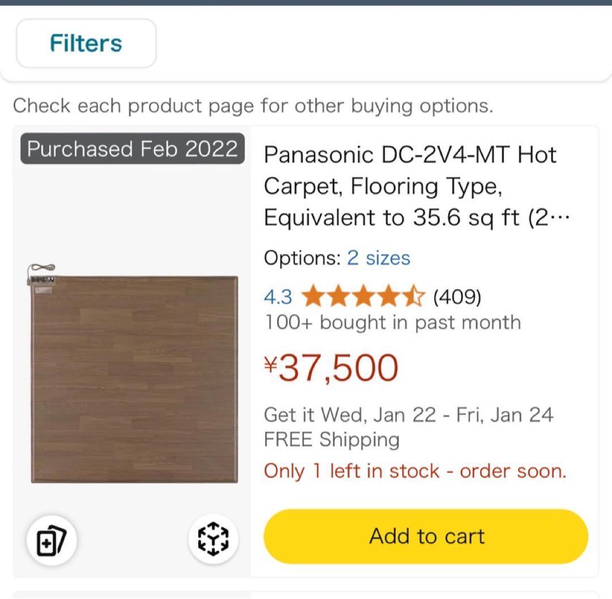Open the Filters panel
Viewport: 612px width, 599px height.
[x=86, y=43]
